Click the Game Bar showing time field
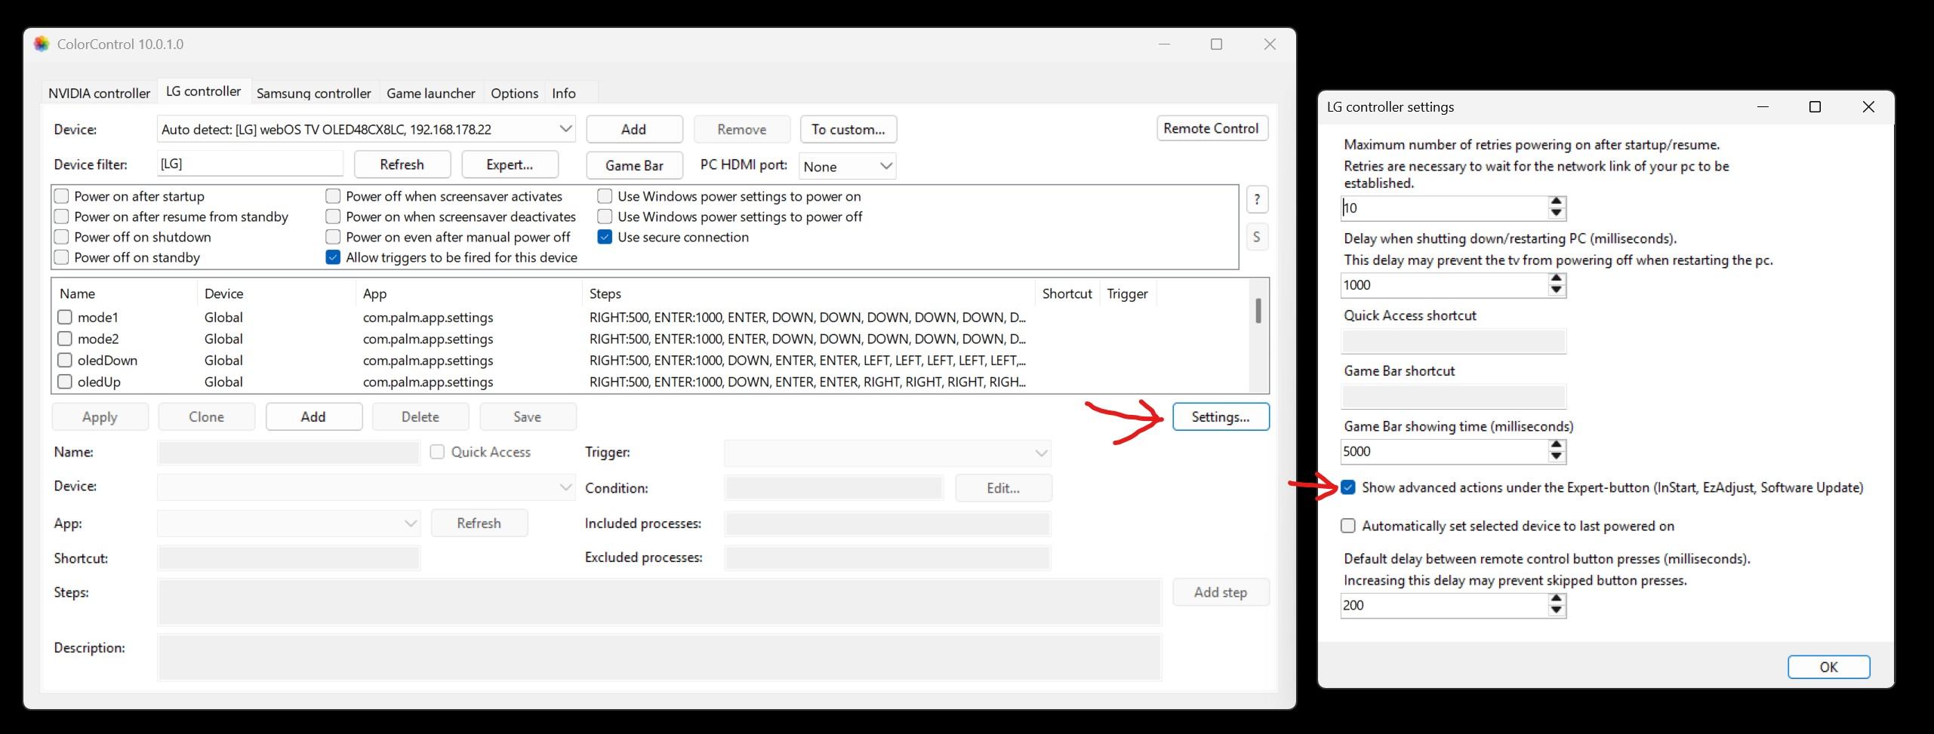Screen dimensions: 1934x734 (1444, 452)
